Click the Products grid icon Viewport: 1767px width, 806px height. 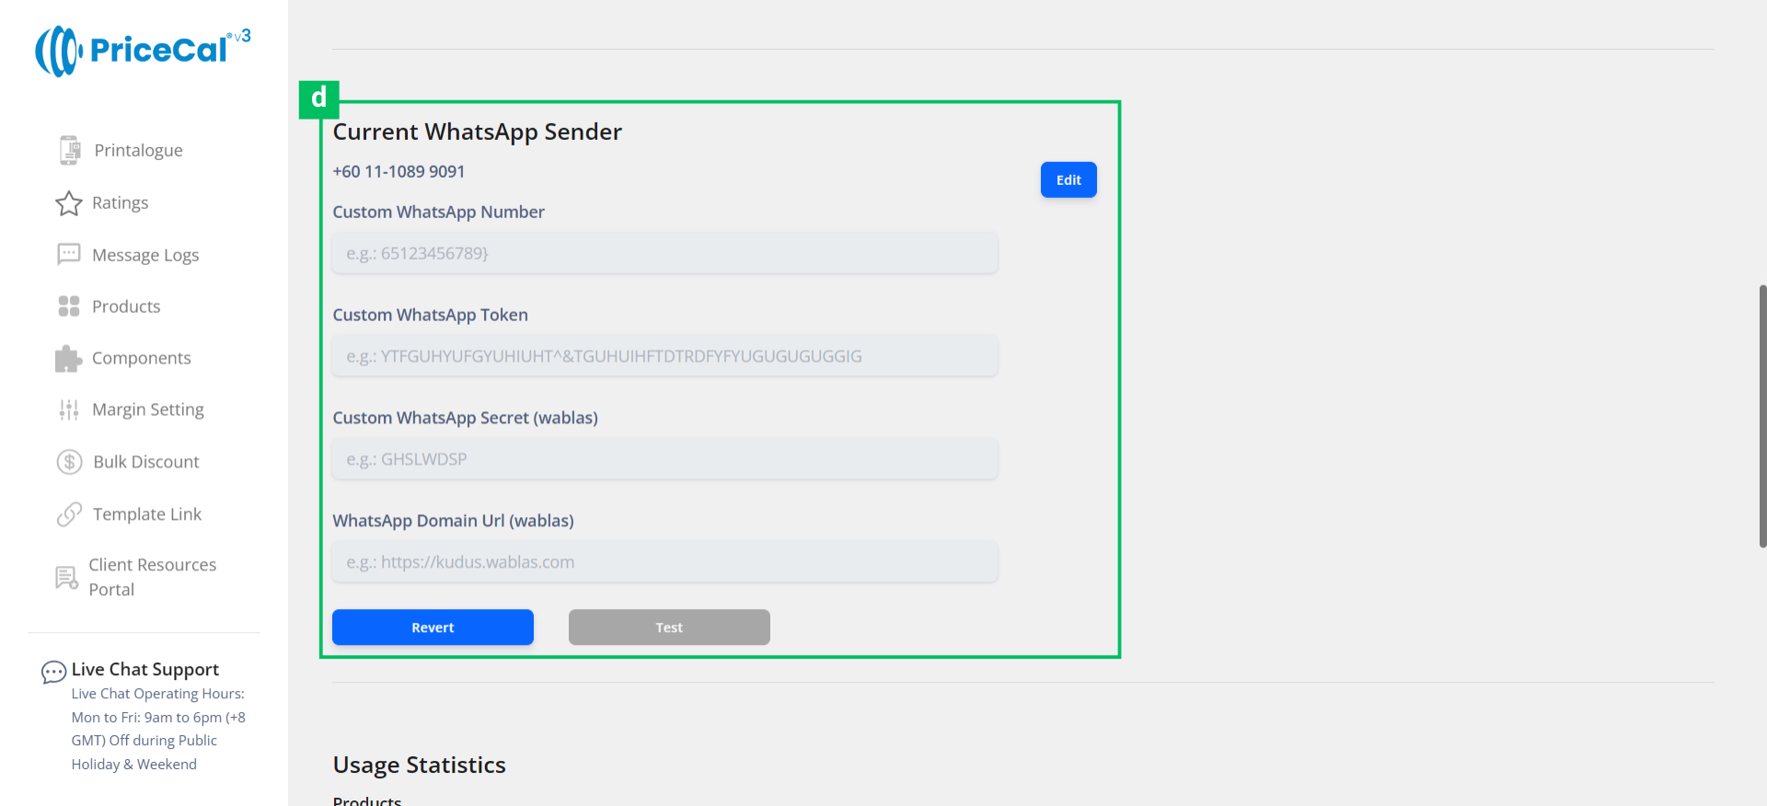pyautogui.click(x=69, y=306)
